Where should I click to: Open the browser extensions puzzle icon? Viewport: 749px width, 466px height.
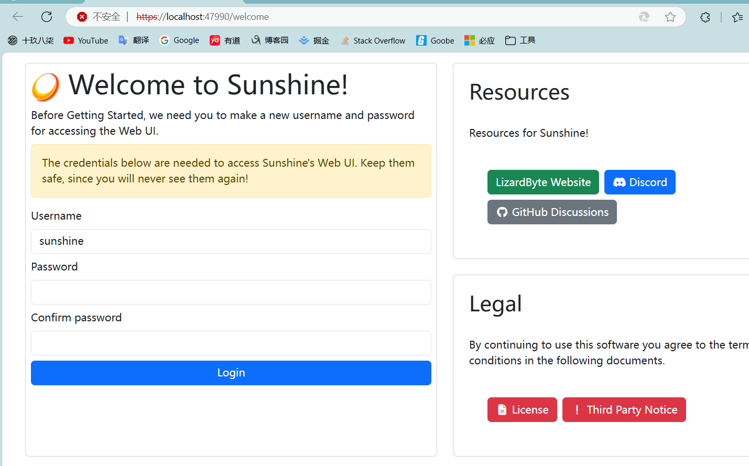pos(705,17)
